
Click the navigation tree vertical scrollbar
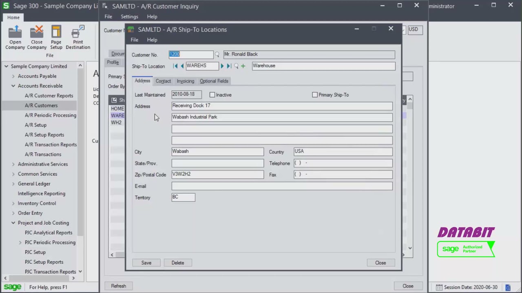click(80, 168)
